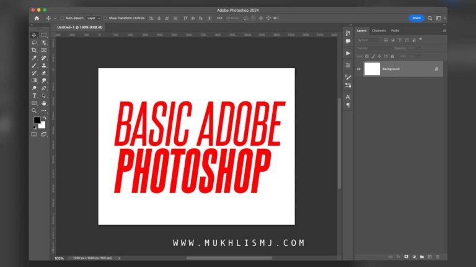Viewport: 476px width, 267px height.
Task: Select the Eyedropper tool
Action: (x=34, y=57)
